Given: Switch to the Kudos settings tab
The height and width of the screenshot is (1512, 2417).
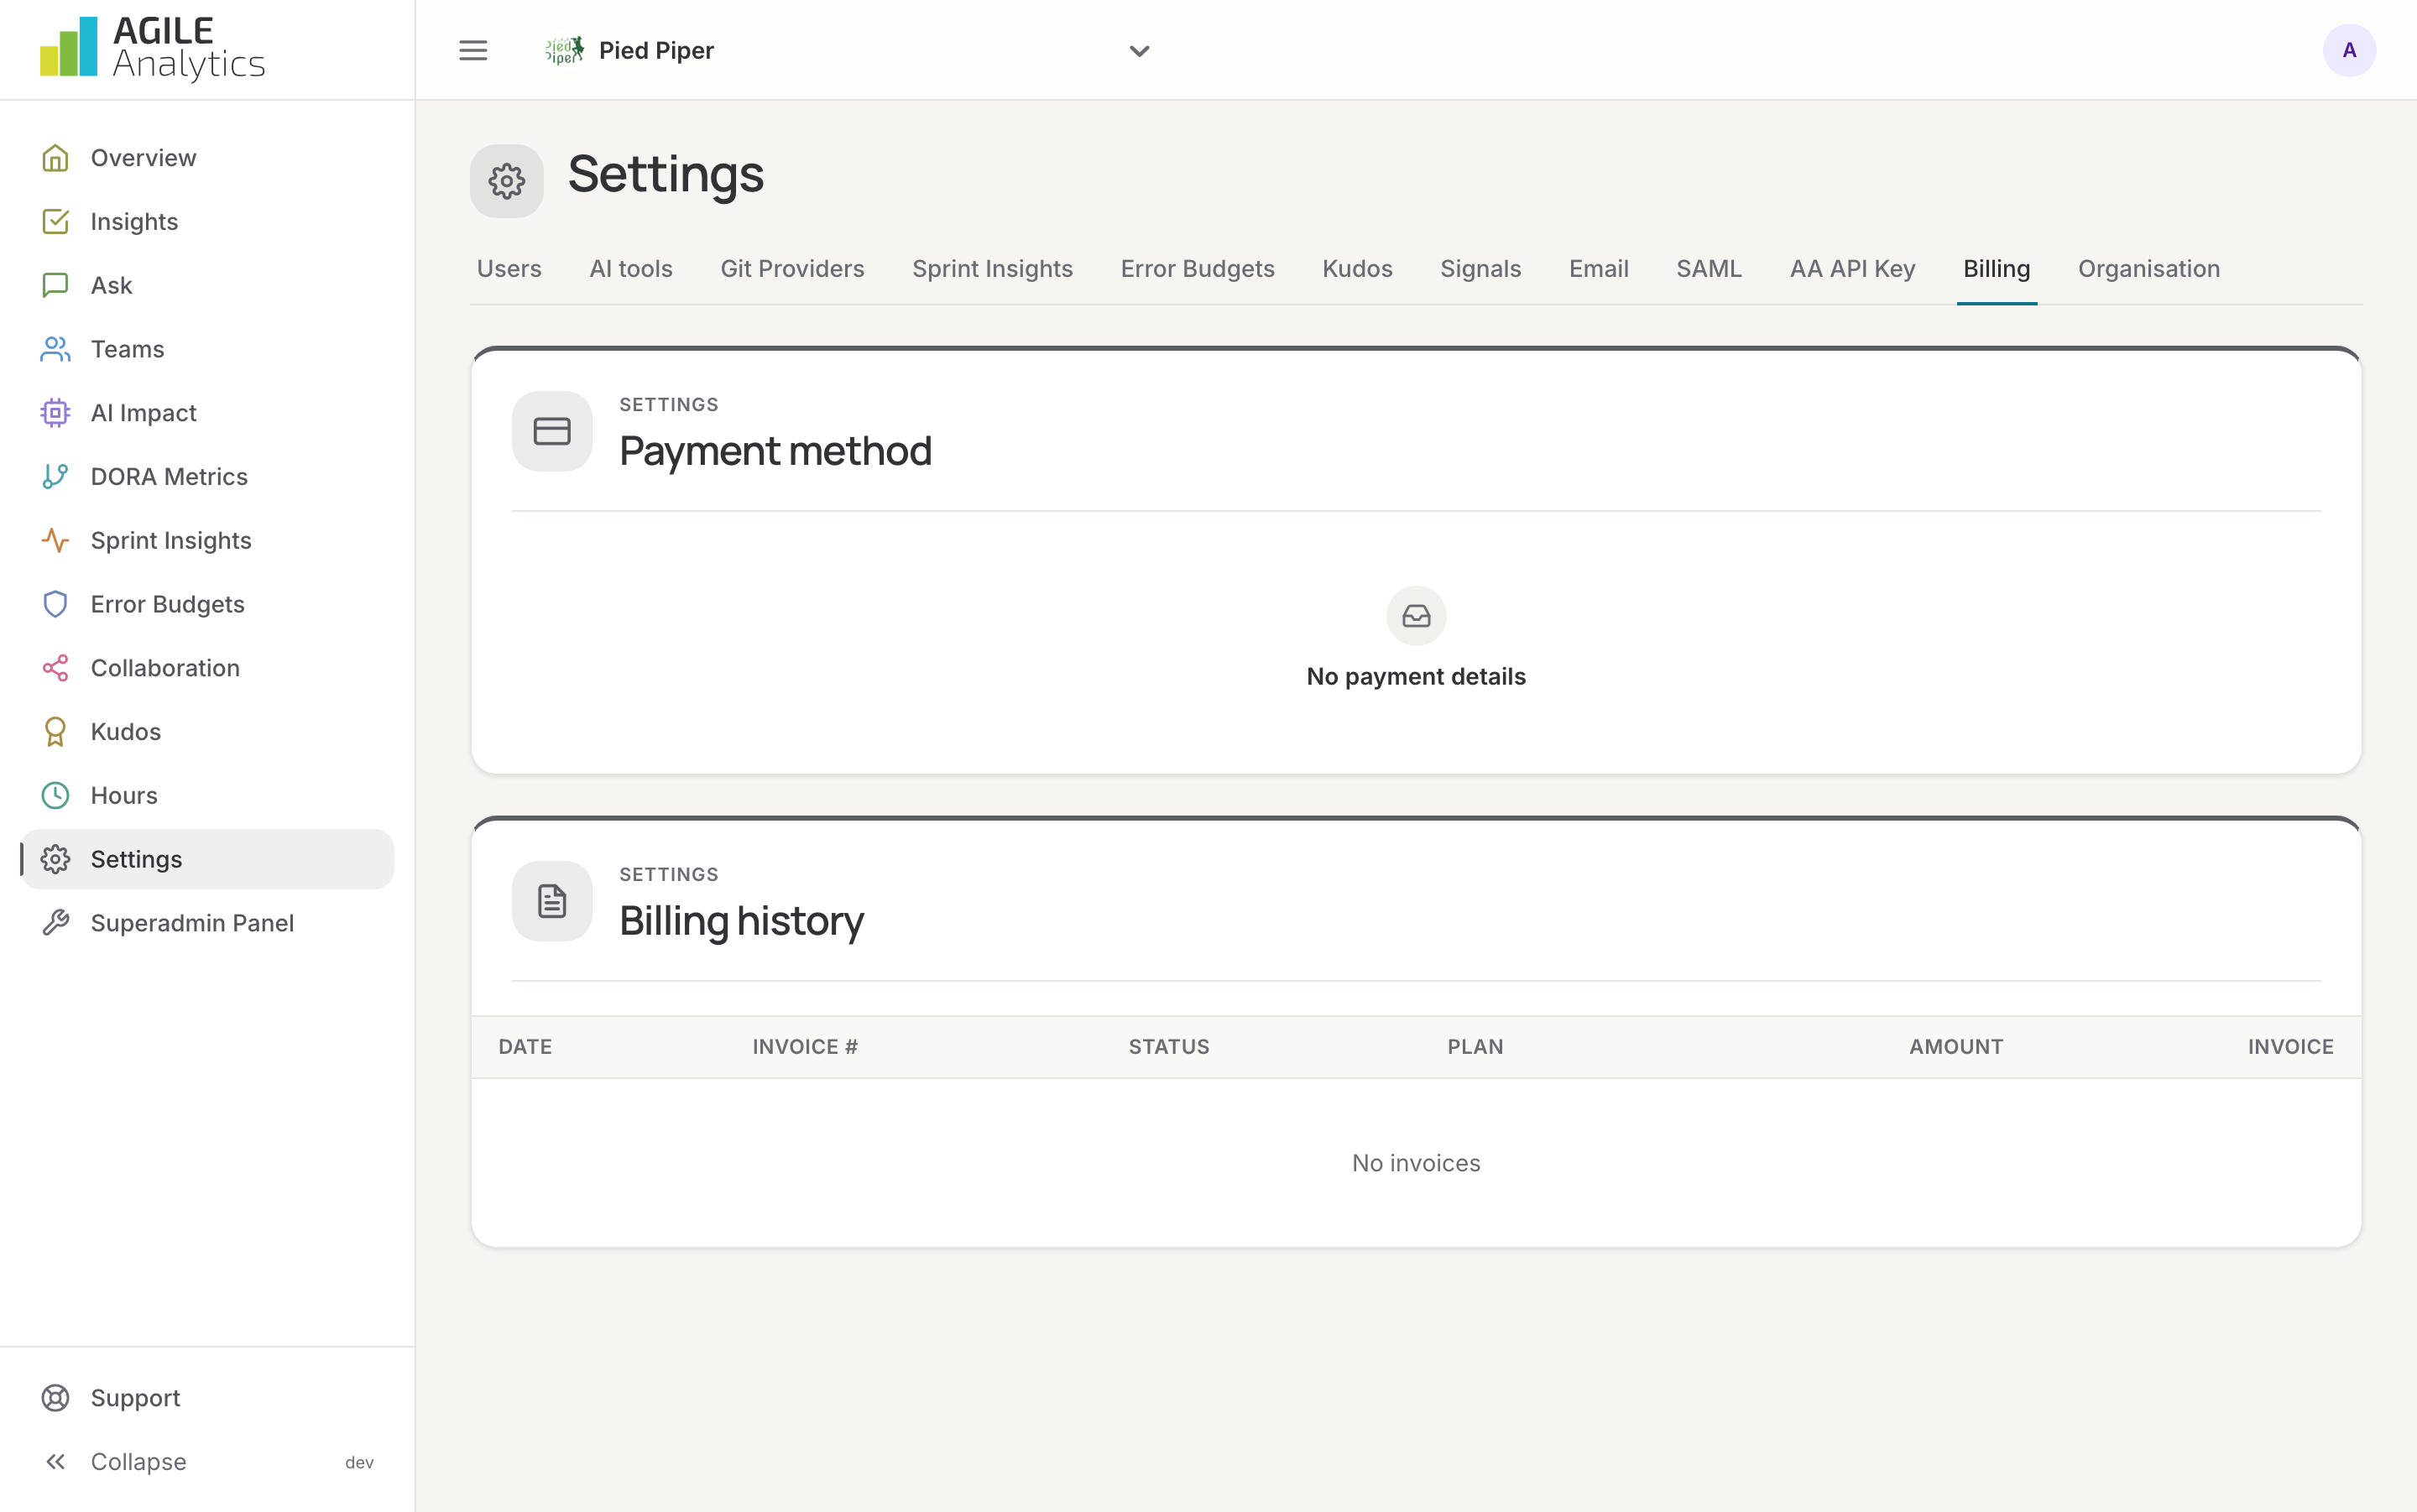Looking at the screenshot, I should [x=1357, y=269].
